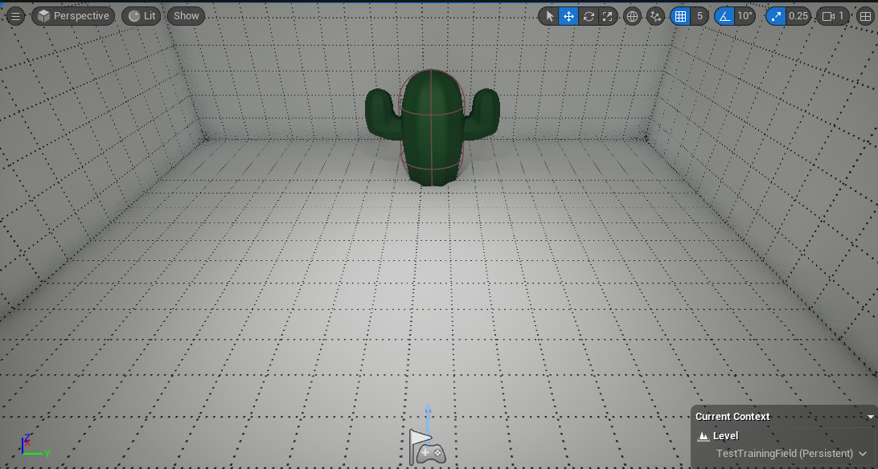Toggle viewport layout maximize button

click(865, 16)
